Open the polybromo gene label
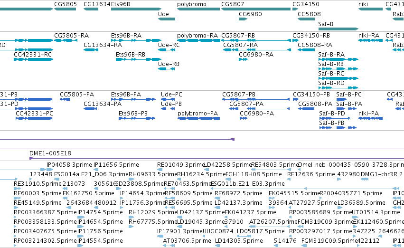 point(192,4)
